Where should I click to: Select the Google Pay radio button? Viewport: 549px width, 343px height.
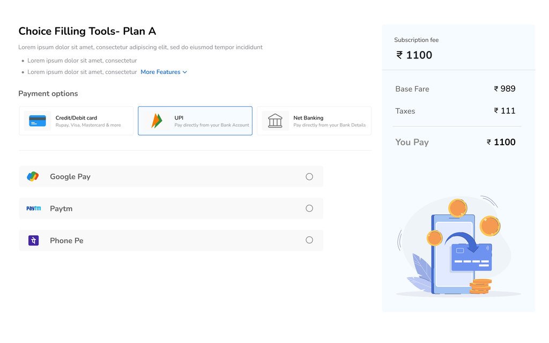coord(309,176)
